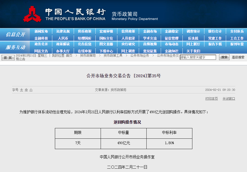Click the 搜索 search button
Viewport: 247px width, 172px height.
[x=224, y=57]
